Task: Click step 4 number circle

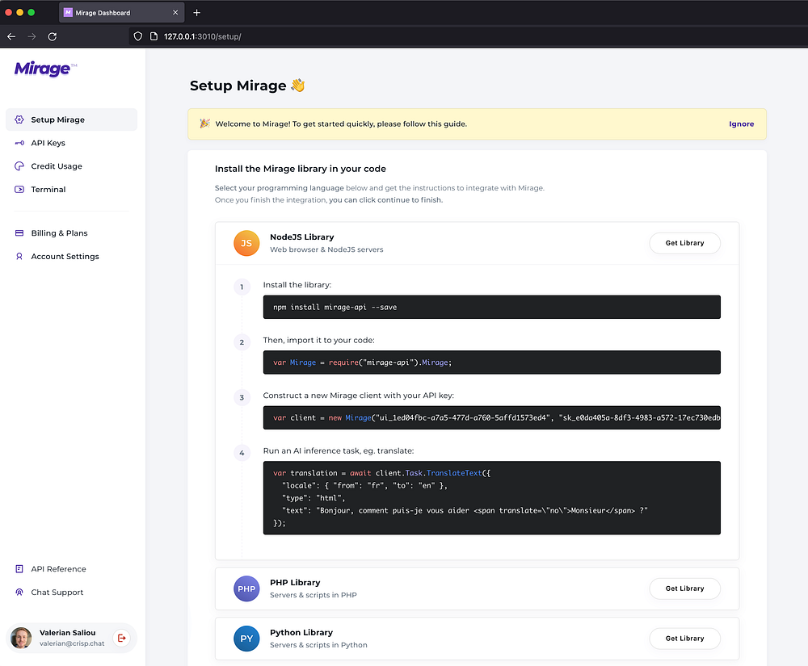Action: click(242, 453)
